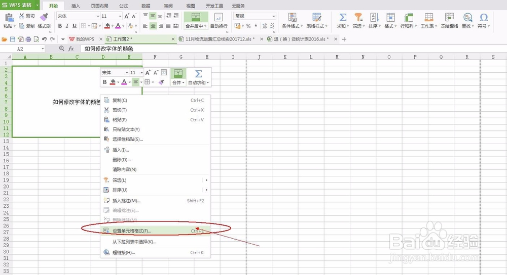
Task: Click the ribbon Sort (排序) A-Z icon
Action: [374, 17]
